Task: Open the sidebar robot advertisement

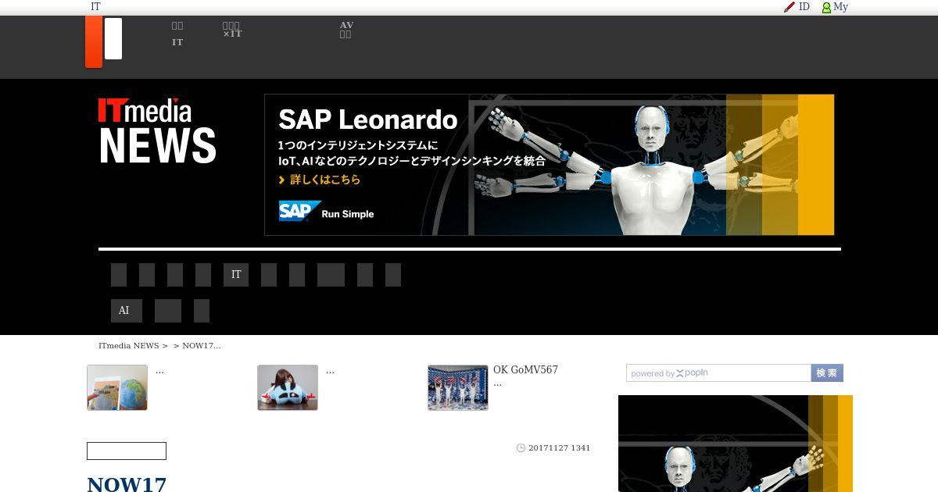Action: point(736,444)
